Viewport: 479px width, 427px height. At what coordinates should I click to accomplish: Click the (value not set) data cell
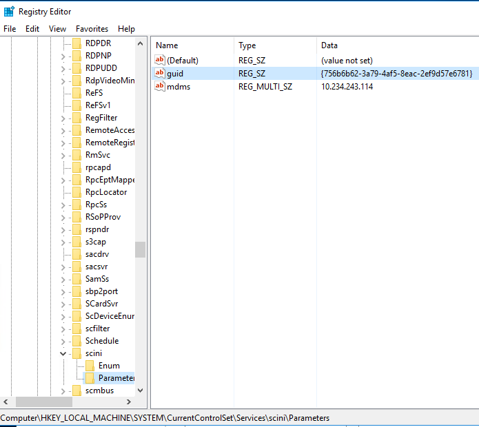[x=347, y=61]
